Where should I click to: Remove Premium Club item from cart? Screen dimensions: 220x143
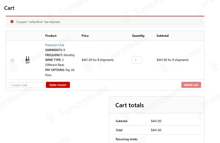[12, 60]
